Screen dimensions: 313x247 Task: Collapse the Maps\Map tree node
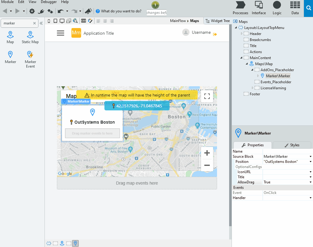click(x=247, y=64)
